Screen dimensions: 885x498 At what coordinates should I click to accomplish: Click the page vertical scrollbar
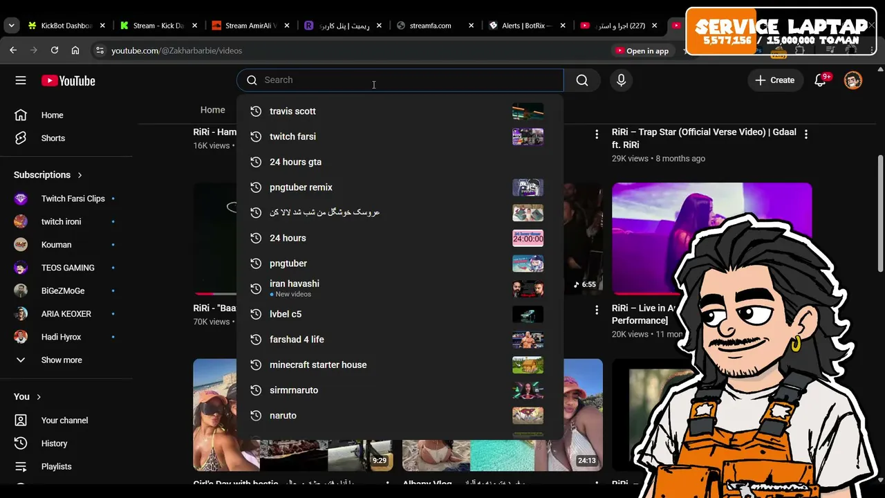[x=880, y=214]
